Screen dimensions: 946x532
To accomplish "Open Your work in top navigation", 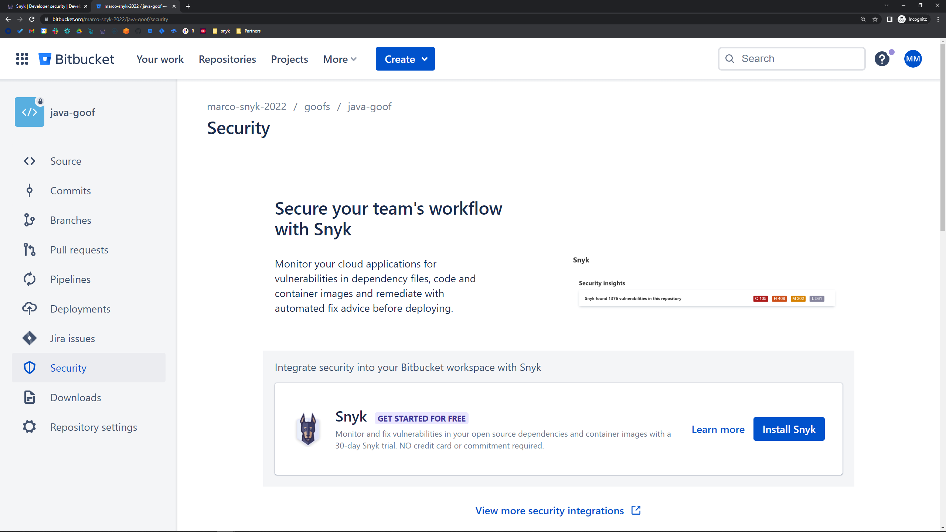I will point(160,59).
